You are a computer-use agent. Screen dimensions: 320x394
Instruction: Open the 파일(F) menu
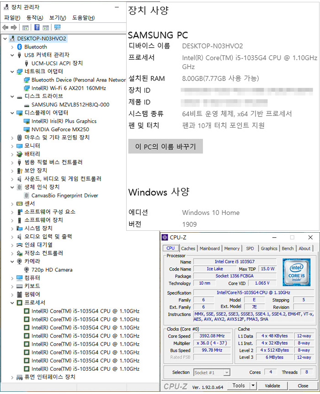pyautogui.click(x=12, y=18)
